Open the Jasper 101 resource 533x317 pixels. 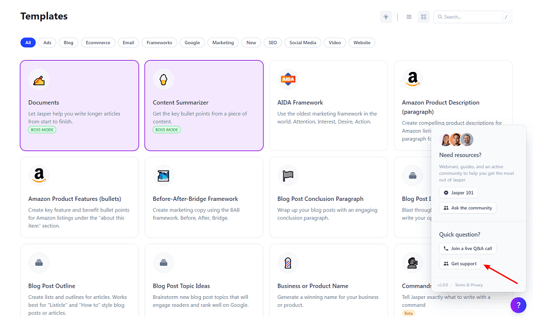point(458,193)
